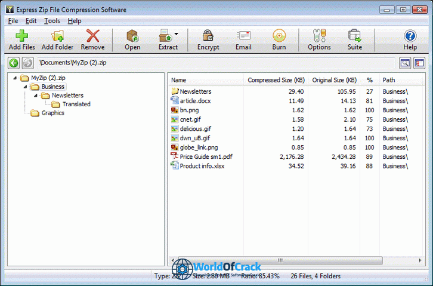
Task: Click the original size 39.16 cell
Action: tap(348, 166)
